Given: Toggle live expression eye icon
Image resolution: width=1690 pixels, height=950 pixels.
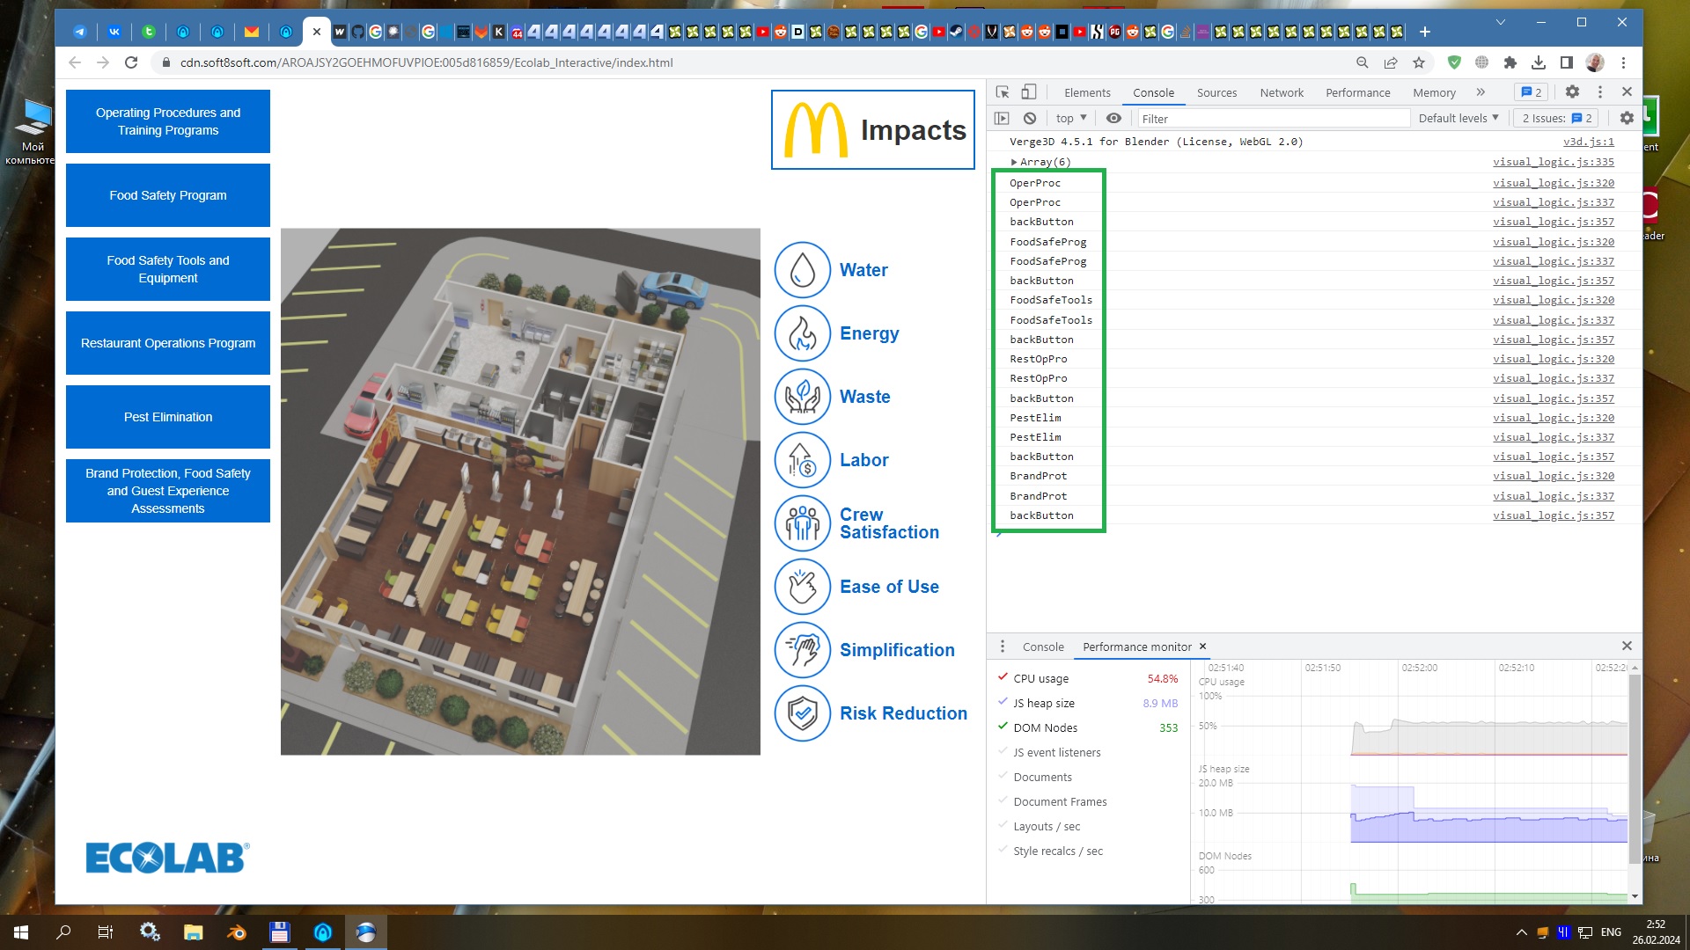Looking at the screenshot, I should coord(1113,118).
